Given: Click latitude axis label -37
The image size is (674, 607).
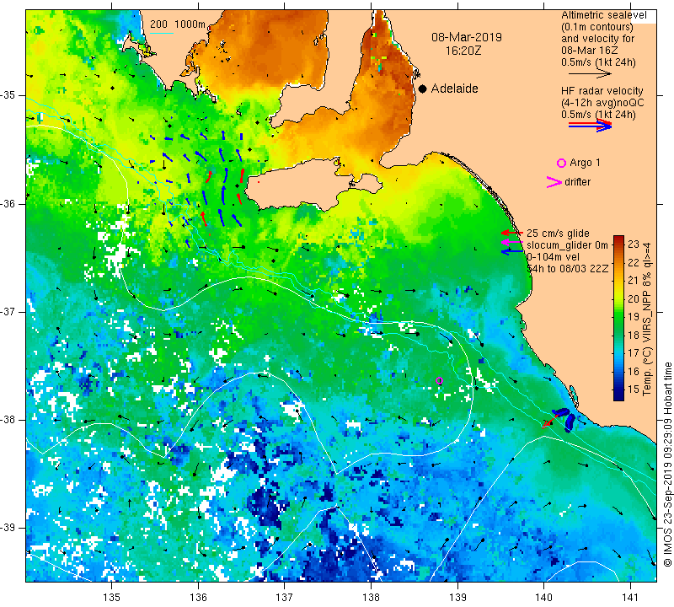Looking at the screenshot, I should (8, 311).
